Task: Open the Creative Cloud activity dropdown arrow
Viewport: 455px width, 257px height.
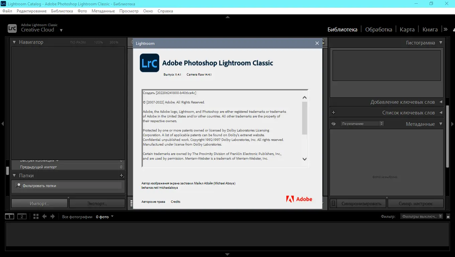Action: click(x=61, y=30)
